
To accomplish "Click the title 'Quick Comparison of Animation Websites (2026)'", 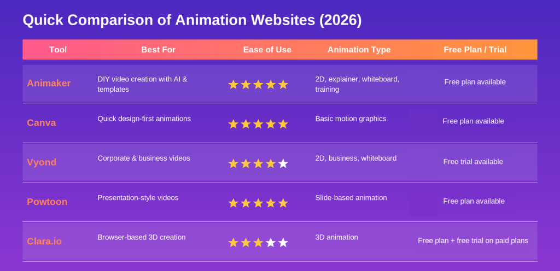I will click(192, 20).
